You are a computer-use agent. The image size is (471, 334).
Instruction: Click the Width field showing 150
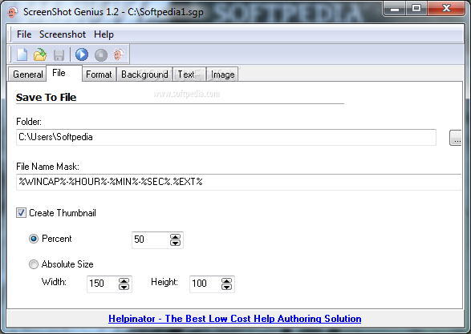coord(102,284)
